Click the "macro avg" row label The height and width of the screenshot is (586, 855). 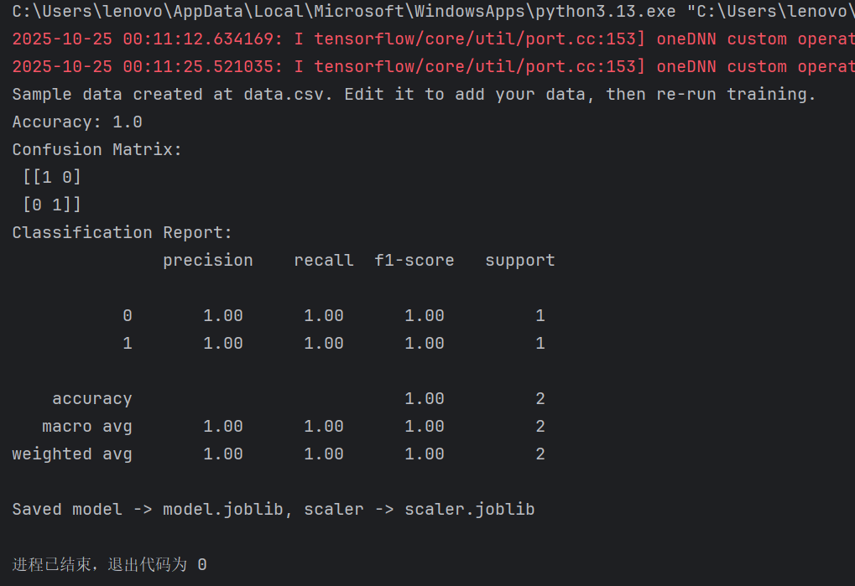[87, 426]
